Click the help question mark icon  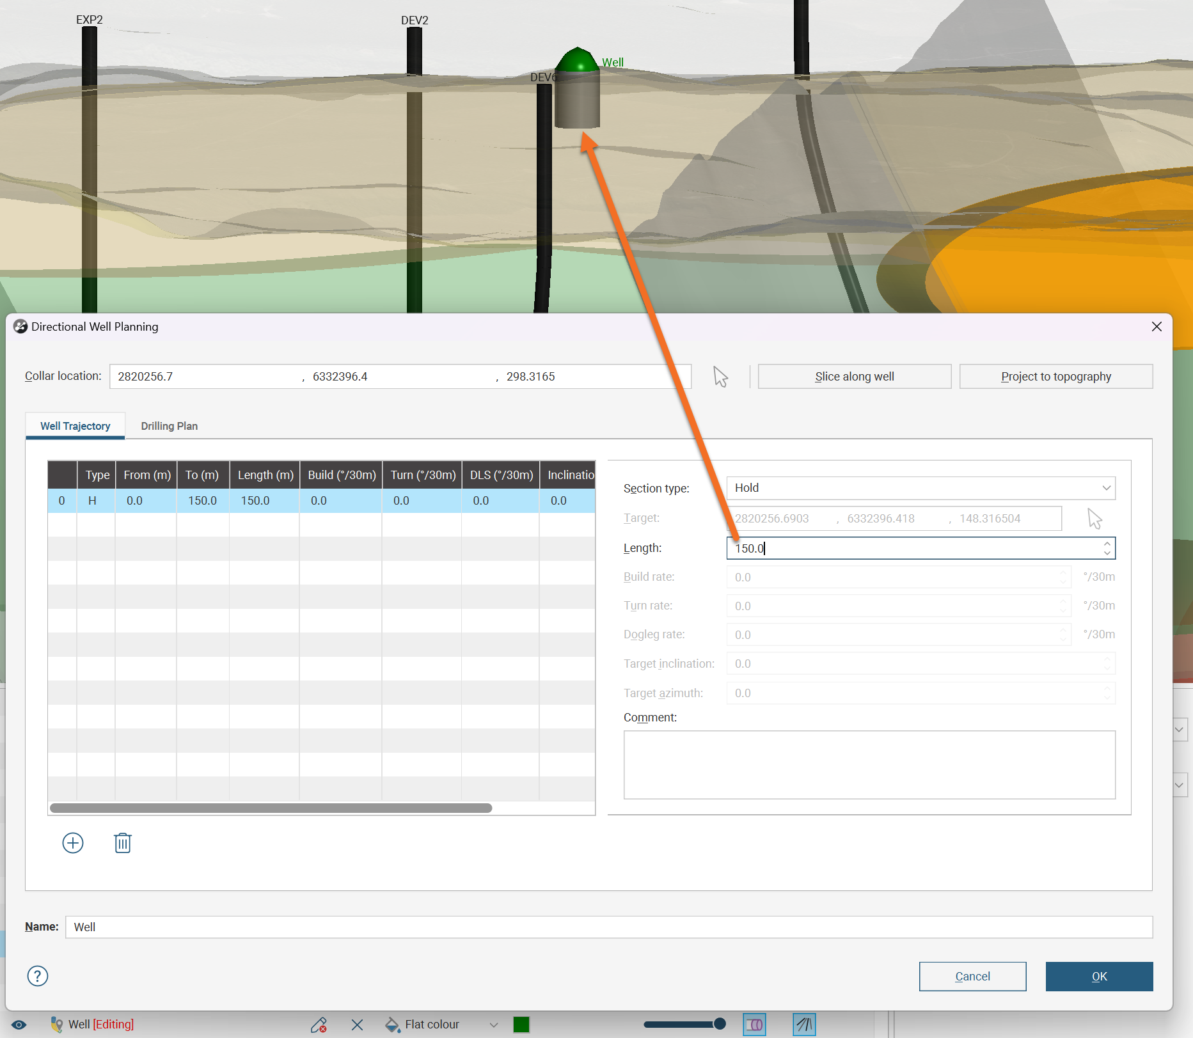click(38, 976)
